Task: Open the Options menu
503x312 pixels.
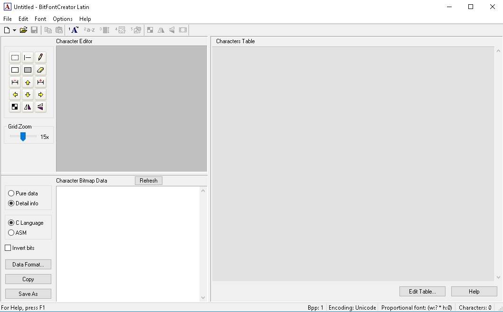Action: click(x=63, y=19)
